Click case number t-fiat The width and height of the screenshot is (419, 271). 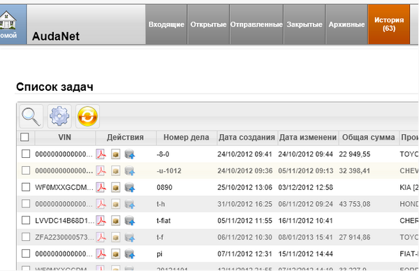coord(163,221)
